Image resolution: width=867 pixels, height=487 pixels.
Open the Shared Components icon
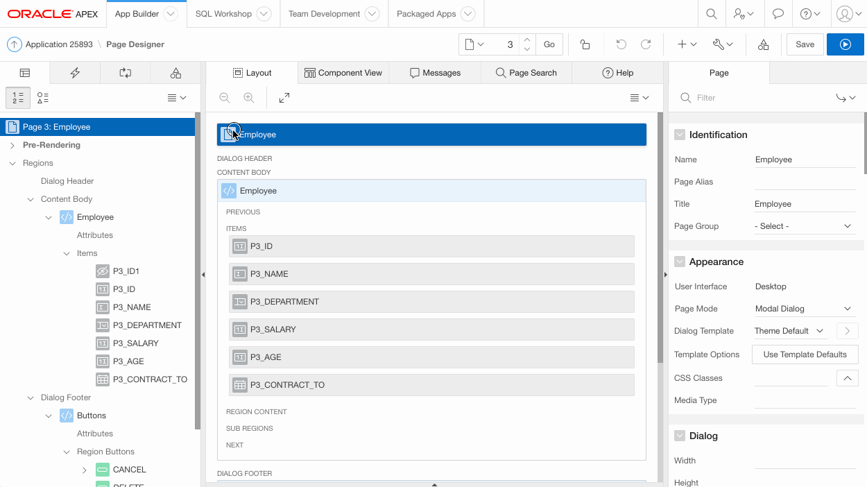[763, 44]
